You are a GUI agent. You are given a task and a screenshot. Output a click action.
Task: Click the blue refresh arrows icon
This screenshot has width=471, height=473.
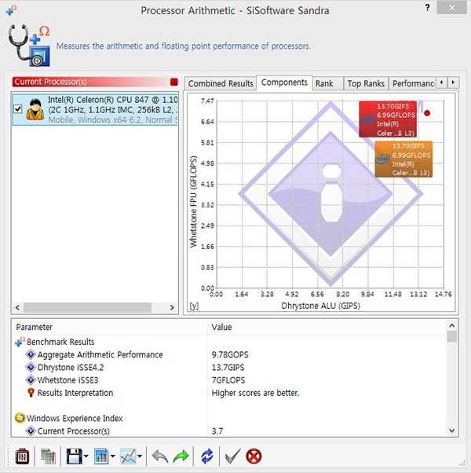206,456
